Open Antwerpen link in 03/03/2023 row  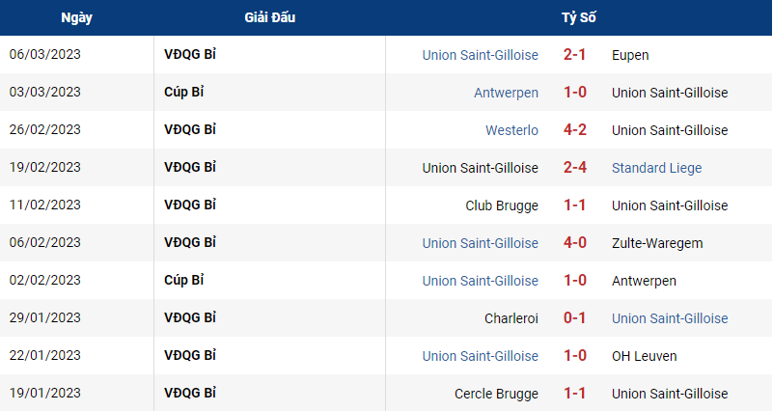tap(506, 93)
